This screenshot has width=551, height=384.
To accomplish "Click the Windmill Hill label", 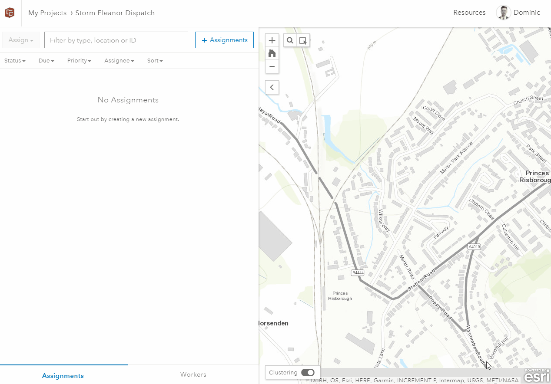I will click(498, 348).
